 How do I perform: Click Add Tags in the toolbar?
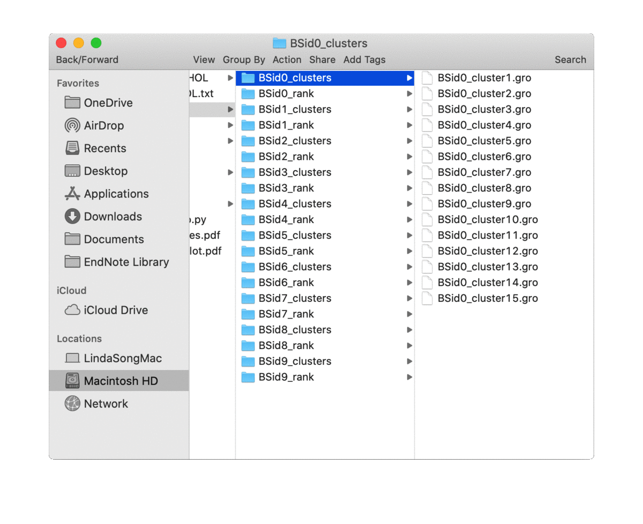point(364,60)
